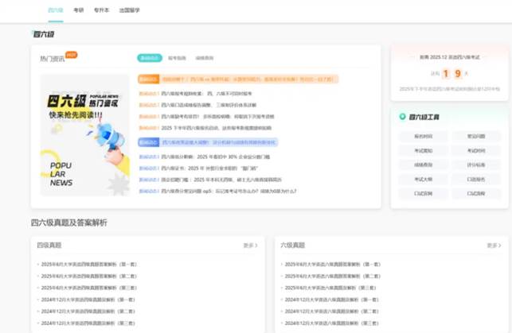512x333 pixels.
Task: Switch to the 考研 tab
Action: [x=78, y=10]
